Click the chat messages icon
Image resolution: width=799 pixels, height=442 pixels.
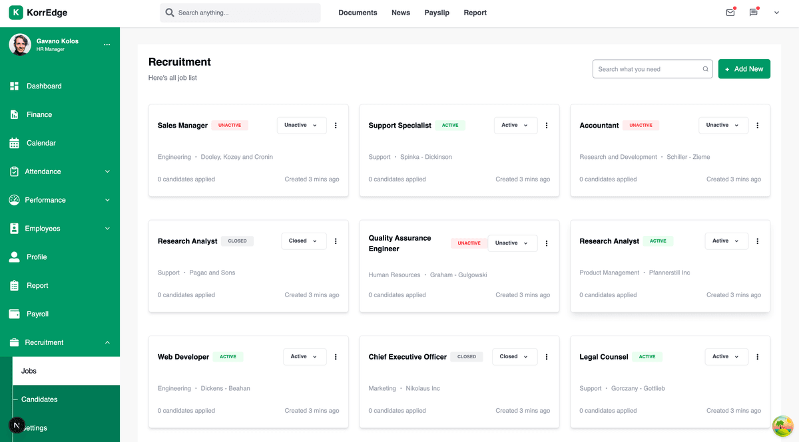(x=754, y=12)
